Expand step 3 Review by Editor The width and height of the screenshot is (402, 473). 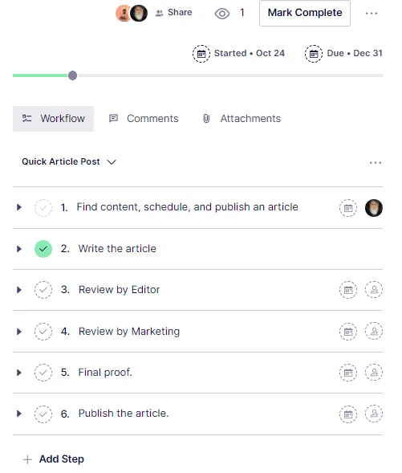[19, 290]
